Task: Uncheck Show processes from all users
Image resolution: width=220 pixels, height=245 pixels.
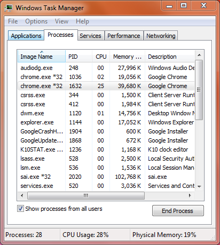Action: point(20,209)
